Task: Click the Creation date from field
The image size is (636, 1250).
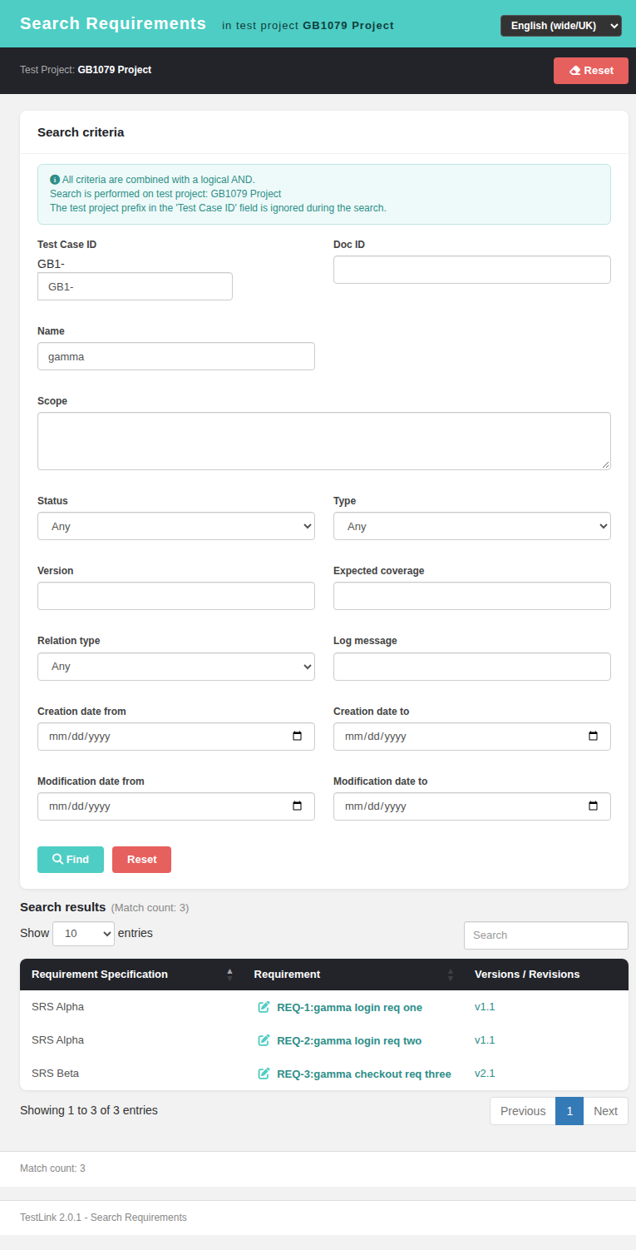Action: pos(176,737)
